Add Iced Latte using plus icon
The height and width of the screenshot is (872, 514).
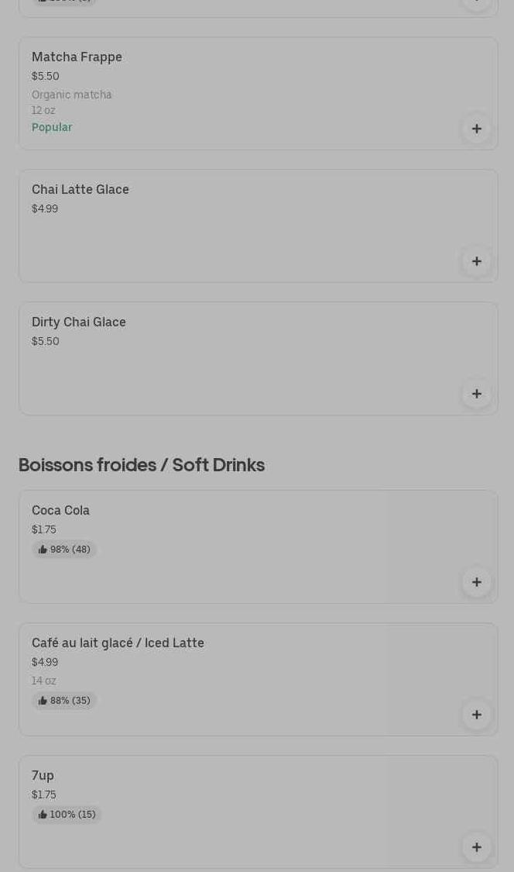click(x=477, y=715)
